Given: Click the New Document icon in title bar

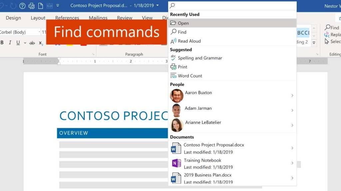Looking at the screenshot, I should 40,6.
